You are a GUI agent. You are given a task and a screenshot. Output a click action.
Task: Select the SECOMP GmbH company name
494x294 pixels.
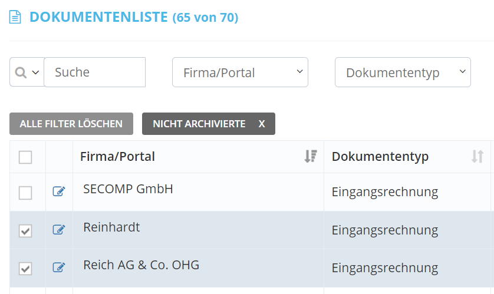click(x=128, y=189)
